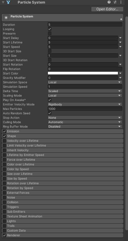Image resolution: width=128 pixels, height=241 pixels.
Task: Collapse the Particle System component foldout
Action: pyautogui.click(x=3, y=2)
